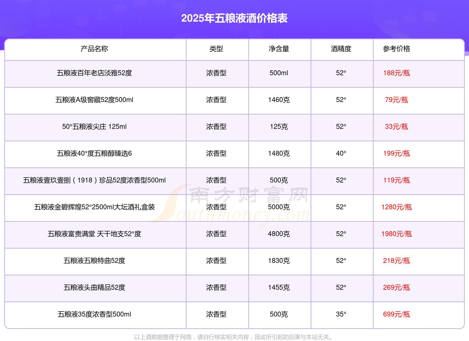The width and height of the screenshot is (469, 341).
Task: Click product name 五粮液头曲精品52度
Action: tap(94, 287)
